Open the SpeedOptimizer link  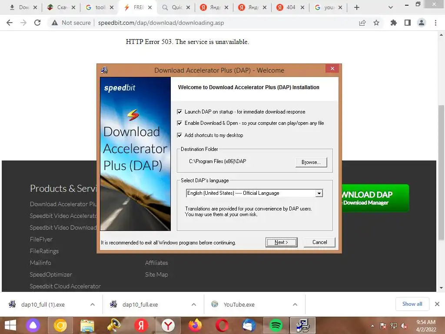click(x=51, y=275)
